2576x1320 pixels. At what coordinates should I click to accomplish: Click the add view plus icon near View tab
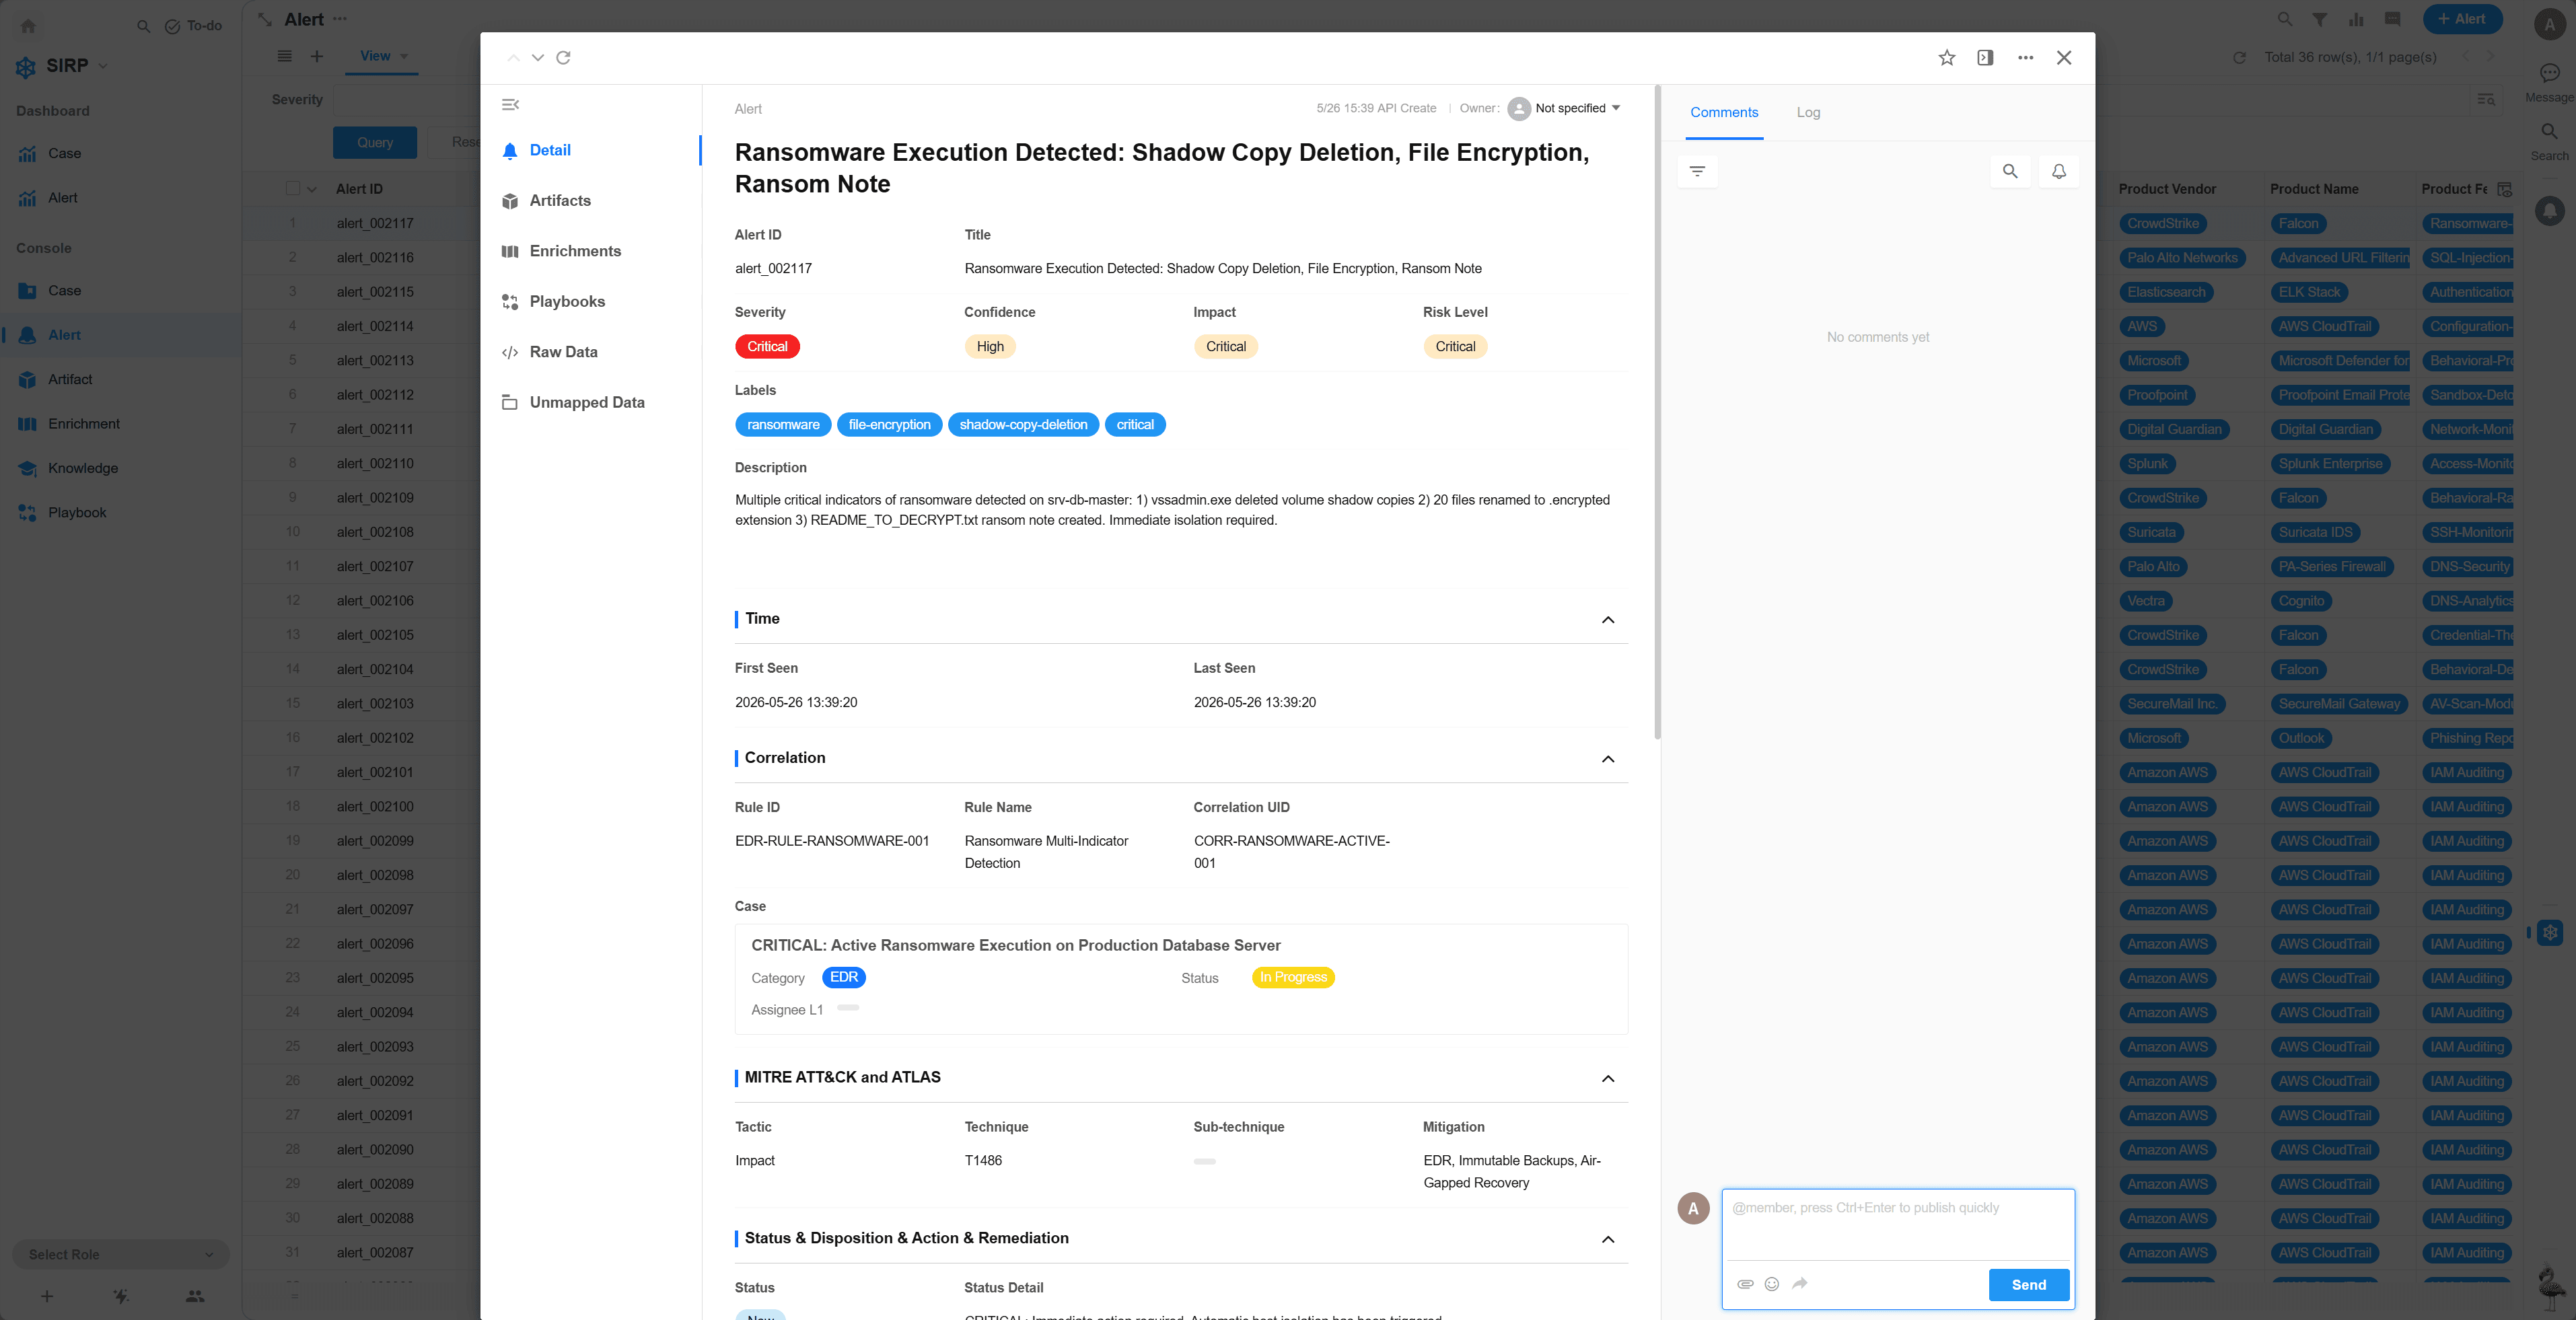tap(316, 56)
